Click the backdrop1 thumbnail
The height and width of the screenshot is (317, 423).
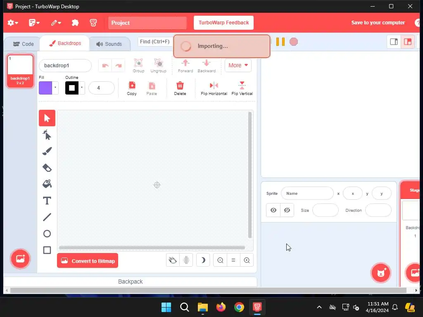point(20,71)
